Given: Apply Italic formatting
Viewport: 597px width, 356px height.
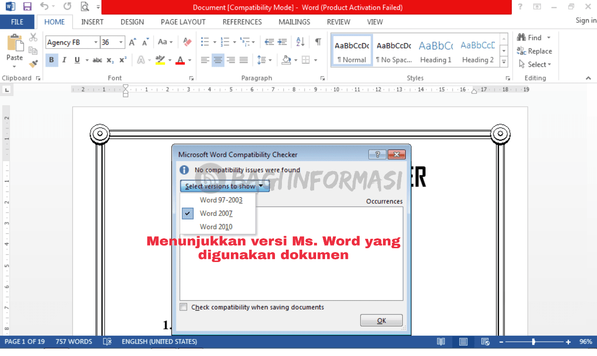Looking at the screenshot, I should coord(64,60).
